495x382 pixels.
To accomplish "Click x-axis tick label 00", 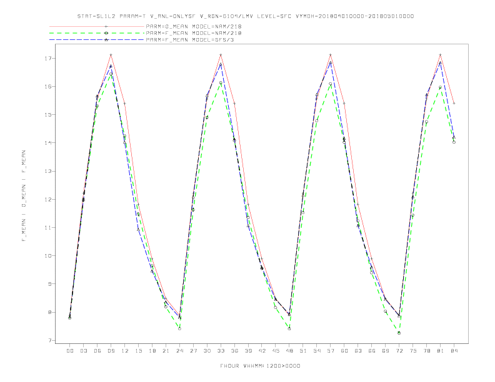I will pyautogui.click(x=70, y=351).
